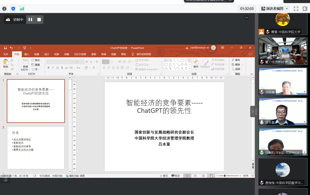Select slide 2 目录 thumbnail

click(x=36, y=148)
